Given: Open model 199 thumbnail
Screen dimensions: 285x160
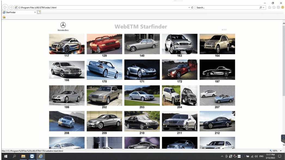Looking at the screenshot, I should pos(67,95).
